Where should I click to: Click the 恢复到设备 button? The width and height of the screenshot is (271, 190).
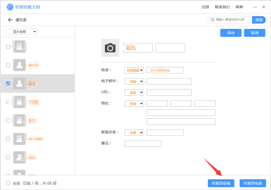221,183
